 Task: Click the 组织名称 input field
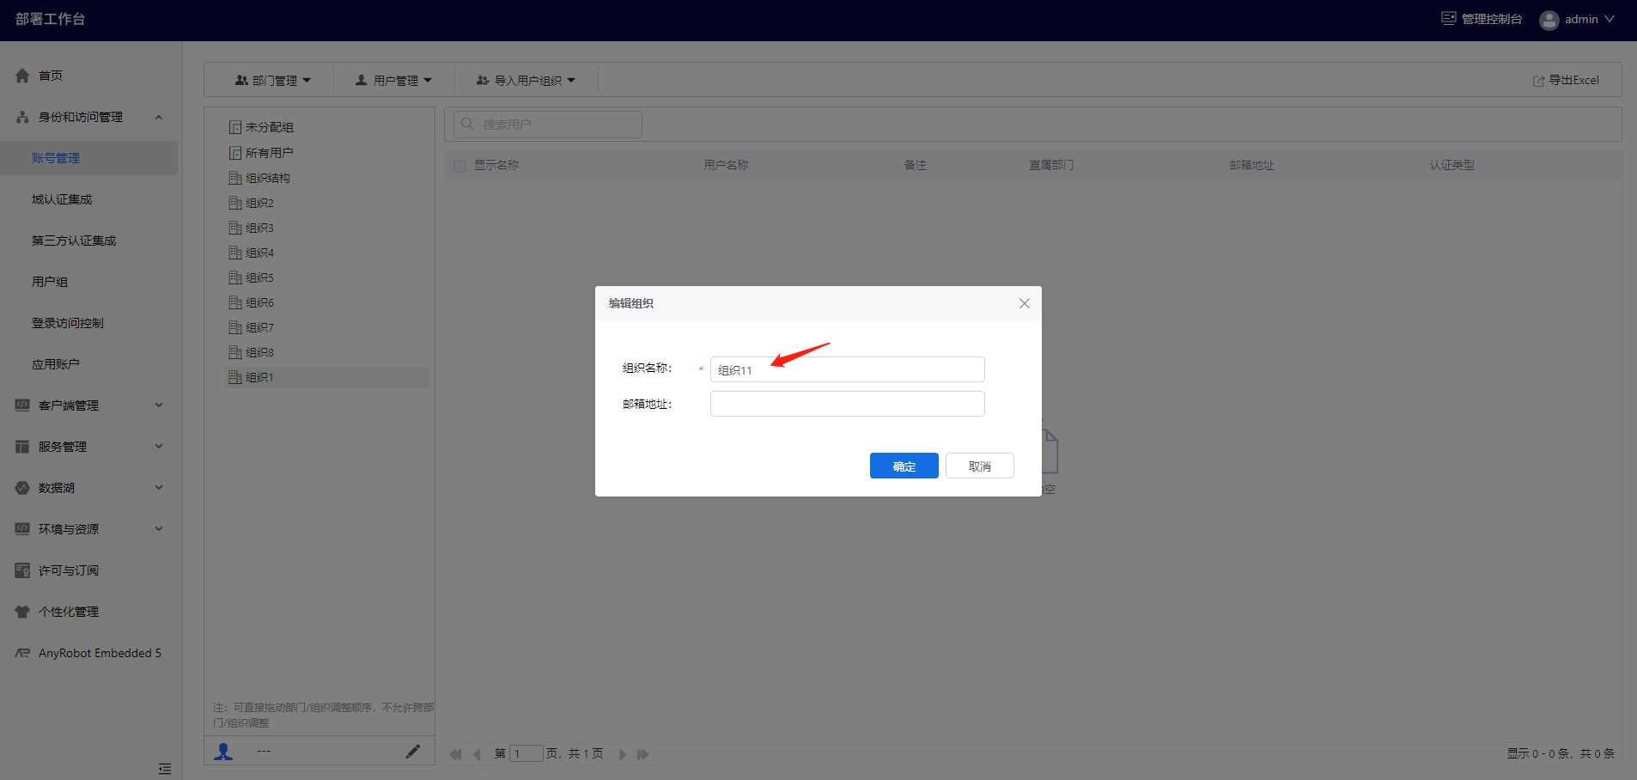(847, 369)
